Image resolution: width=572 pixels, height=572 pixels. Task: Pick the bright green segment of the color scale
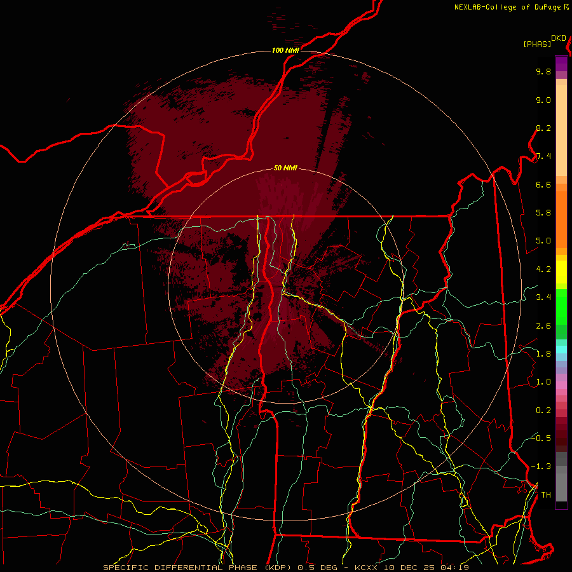click(x=561, y=306)
